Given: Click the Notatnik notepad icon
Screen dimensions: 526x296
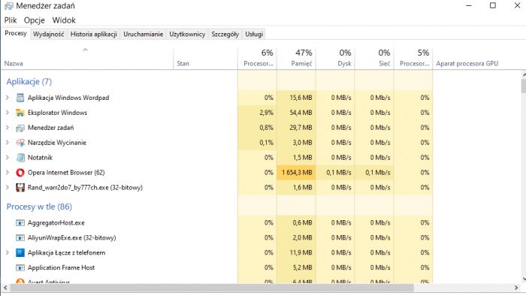Looking at the screenshot, I should [x=20, y=158].
